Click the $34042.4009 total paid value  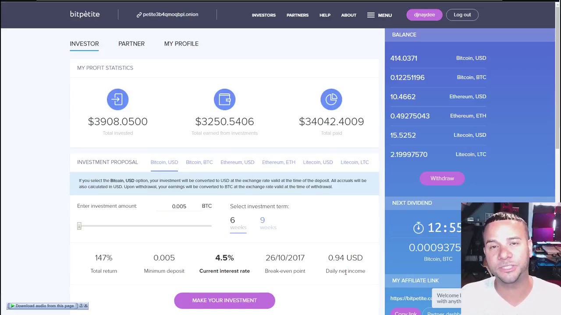(331, 122)
